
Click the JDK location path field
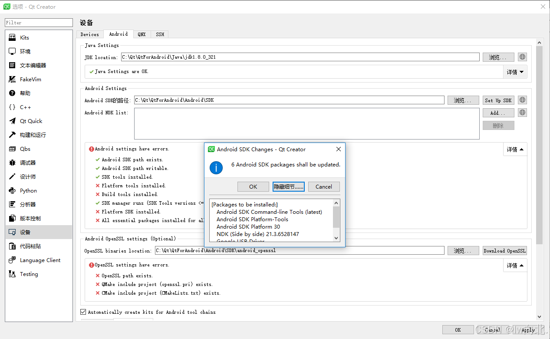pos(300,57)
